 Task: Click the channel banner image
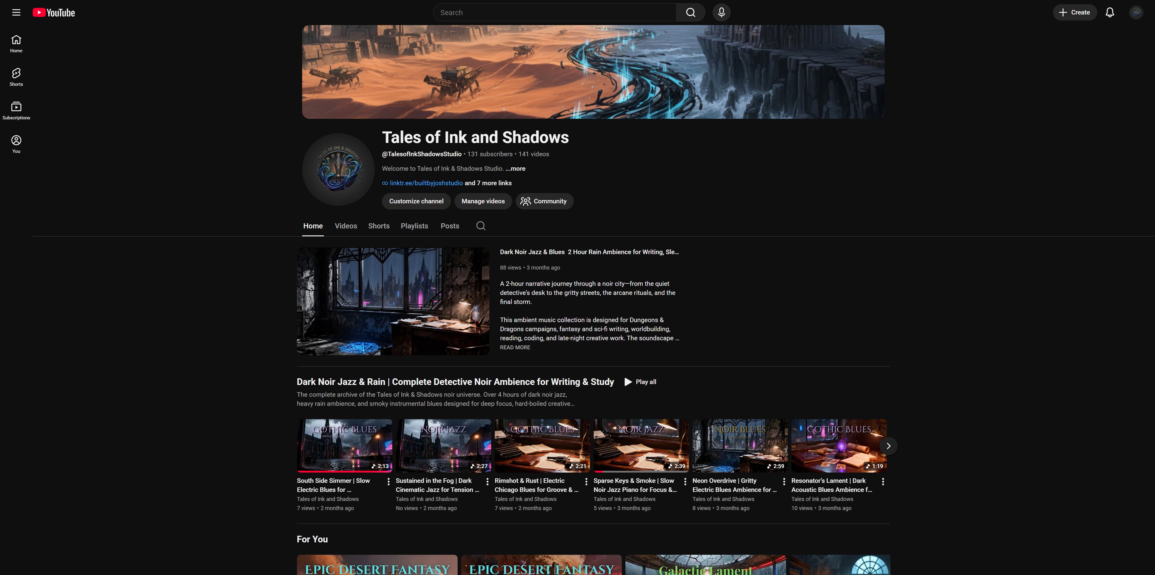(x=593, y=72)
